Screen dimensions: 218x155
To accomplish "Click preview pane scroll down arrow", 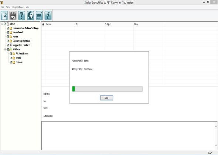I will 216,145.
